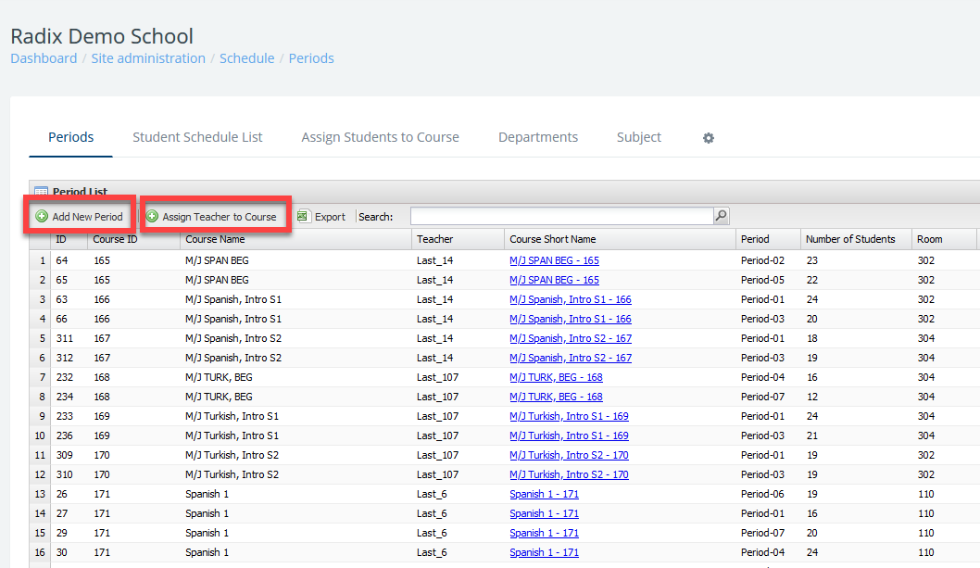Click the Period List grid icon
Screen dimensions: 980x568
(41, 192)
